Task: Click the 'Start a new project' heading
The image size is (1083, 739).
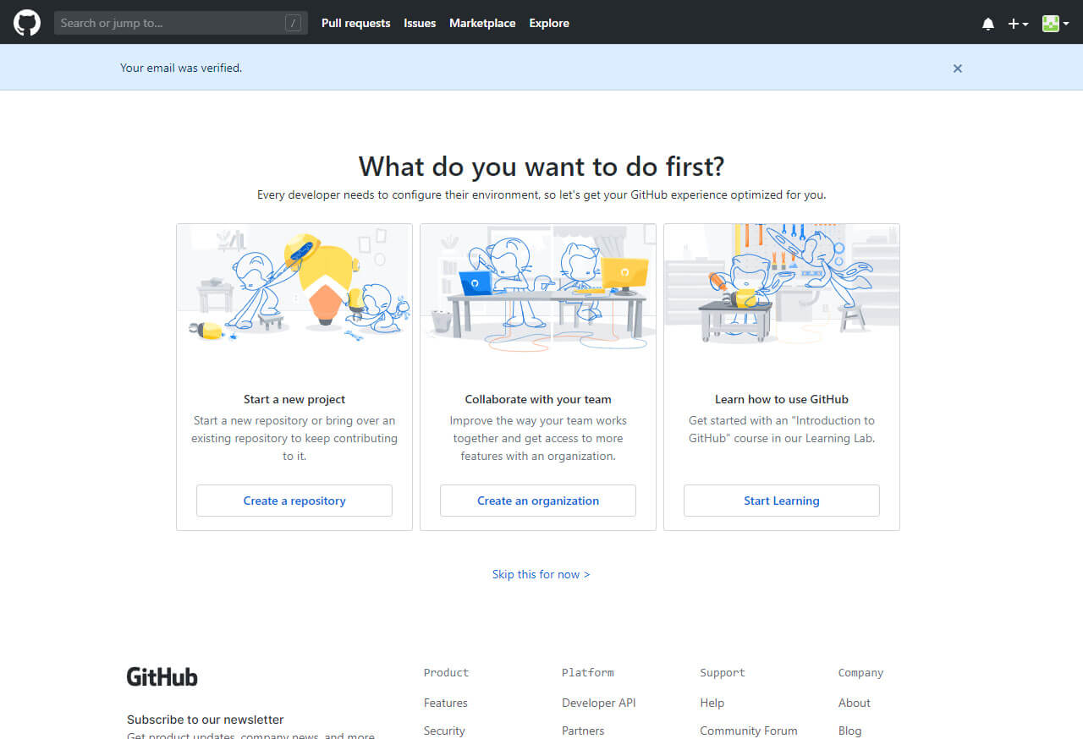Action: pos(294,399)
